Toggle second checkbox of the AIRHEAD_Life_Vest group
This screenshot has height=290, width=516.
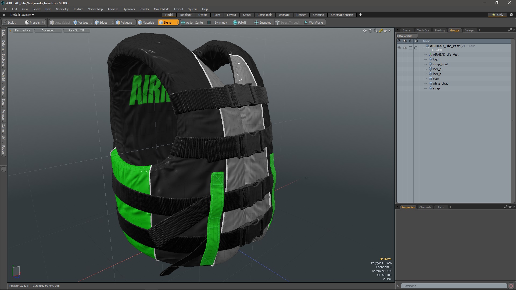[416, 48]
